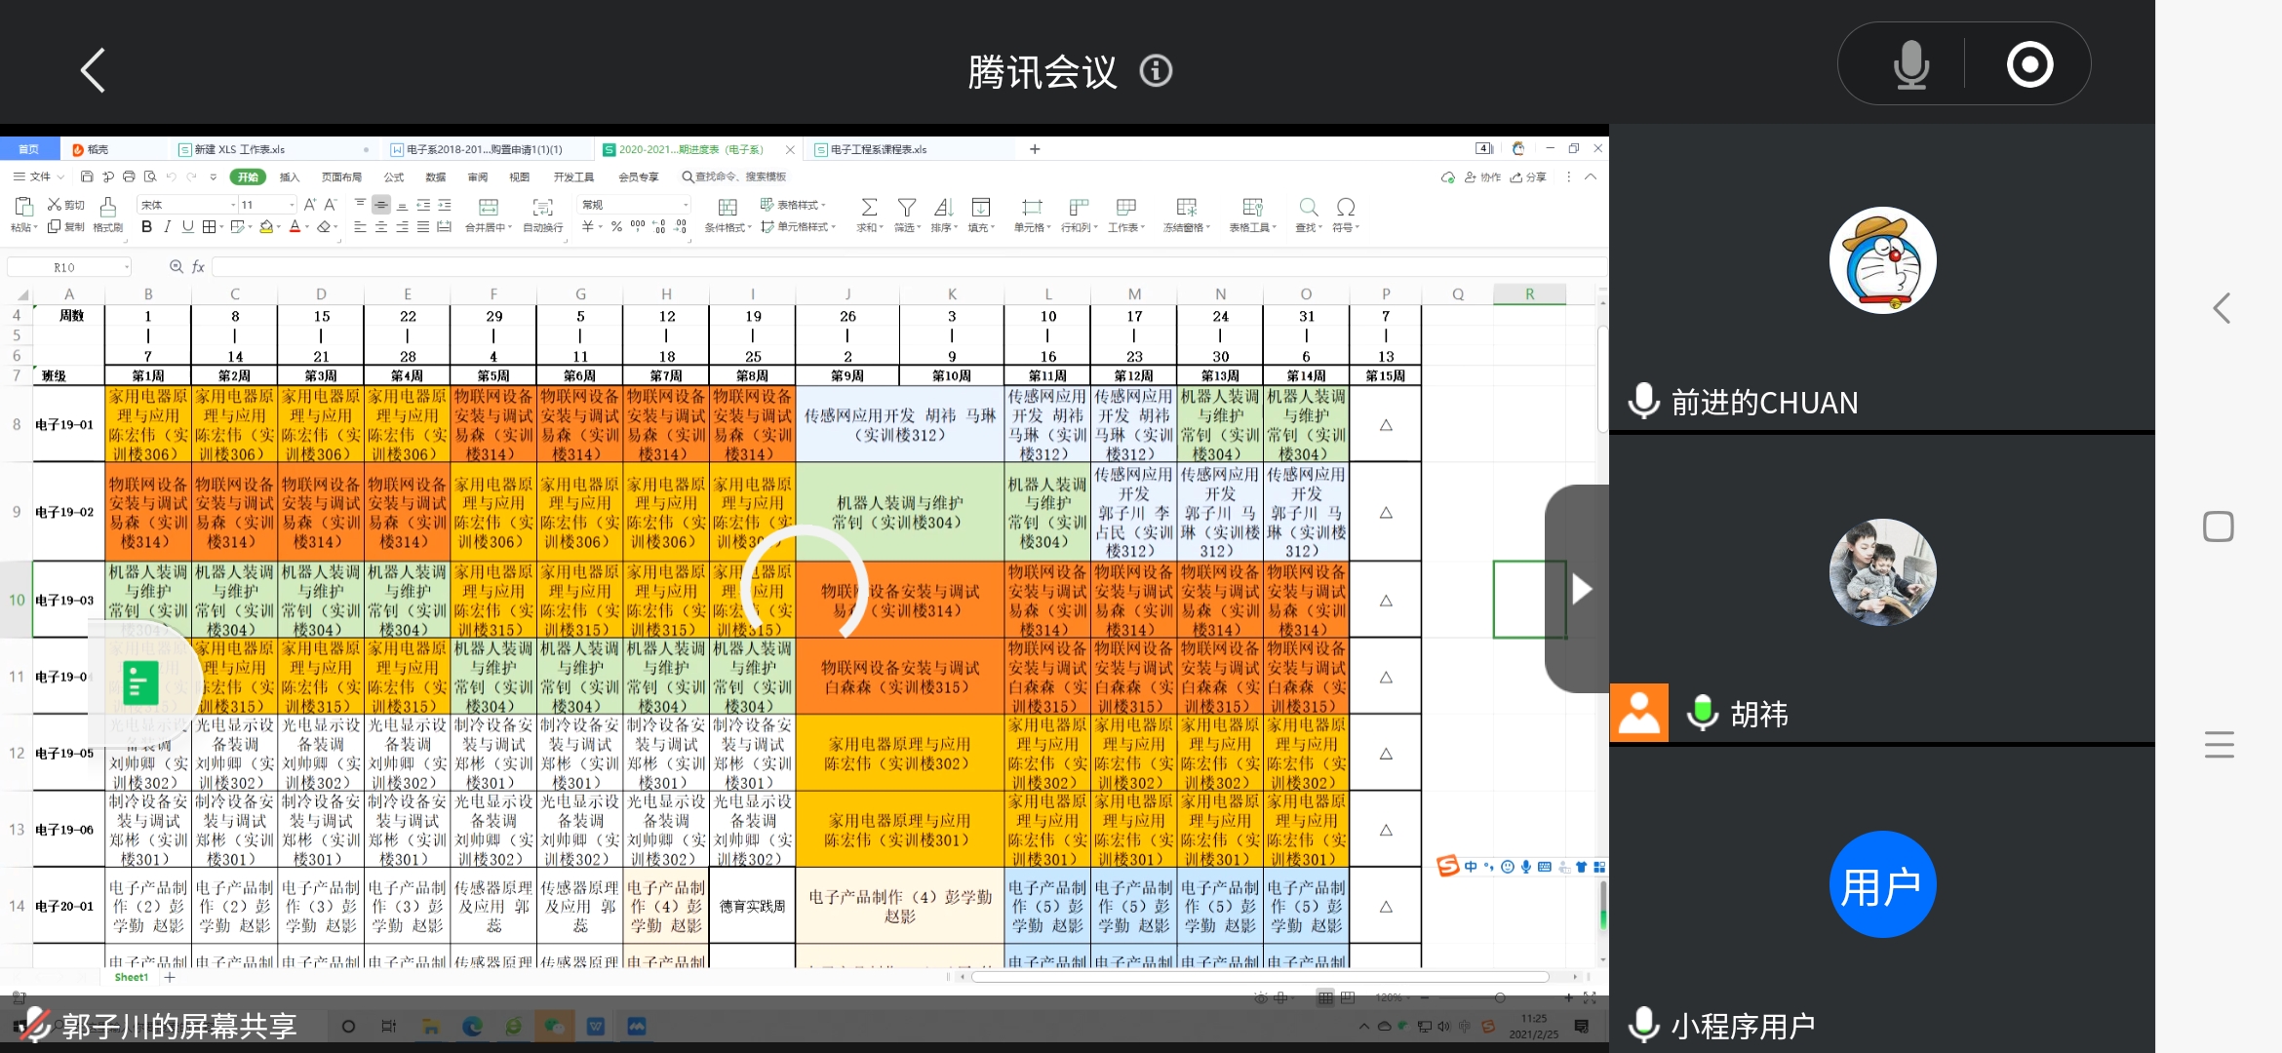Image resolution: width=2282 pixels, height=1053 pixels.
Task: Click the Freeze Panes (冻结窗格) icon
Action: pyautogui.click(x=1186, y=207)
